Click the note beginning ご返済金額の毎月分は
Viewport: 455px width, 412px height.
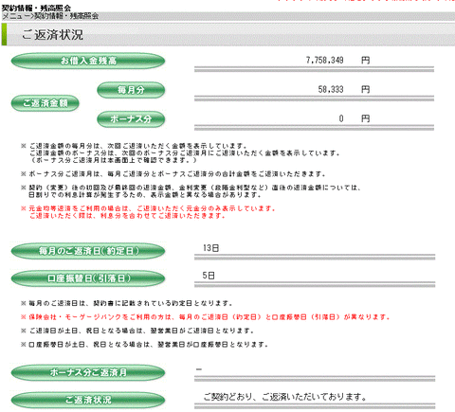180,153
